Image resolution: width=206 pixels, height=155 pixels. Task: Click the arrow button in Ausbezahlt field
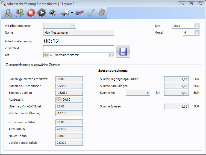click(58, 100)
